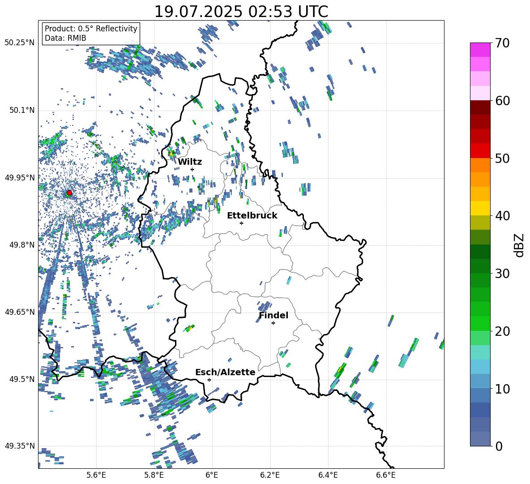530x484 pixels.
Task: Click the Ettelbruck station cross marker
Action: click(241, 223)
